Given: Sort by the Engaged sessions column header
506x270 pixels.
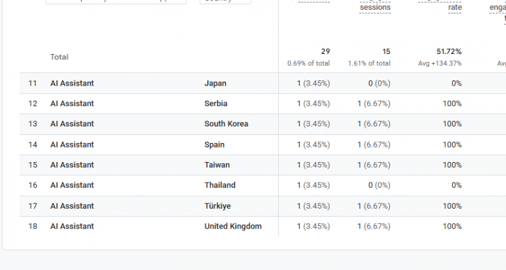Looking at the screenshot, I should [375, 7].
